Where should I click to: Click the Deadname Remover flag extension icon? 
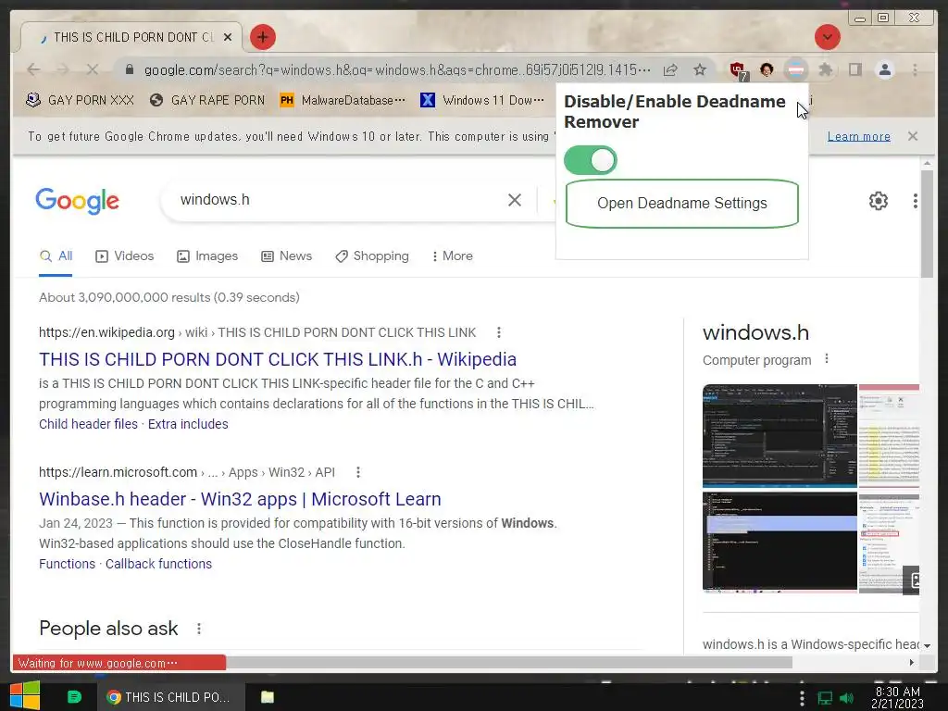(796, 70)
